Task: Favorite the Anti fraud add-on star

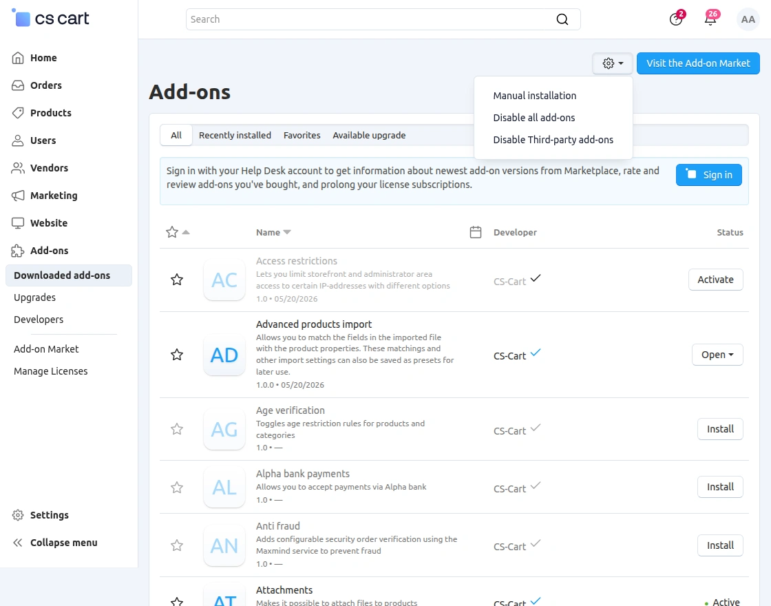Action: pyautogui.click(x=177, y=545)
